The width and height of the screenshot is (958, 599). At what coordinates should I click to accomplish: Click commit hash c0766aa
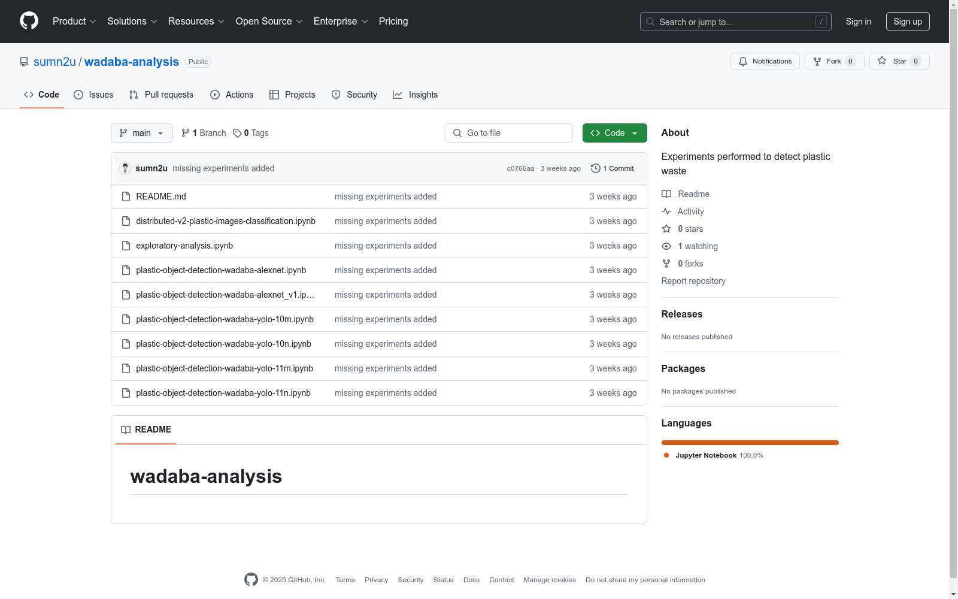click(520, 168)
